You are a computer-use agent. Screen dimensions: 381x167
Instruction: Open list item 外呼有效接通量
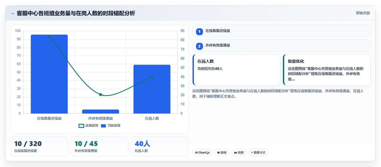tap(282, 45)
